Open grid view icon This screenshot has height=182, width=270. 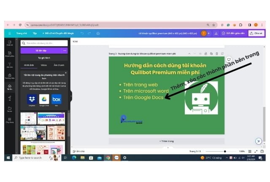click(x=250, y=151)
